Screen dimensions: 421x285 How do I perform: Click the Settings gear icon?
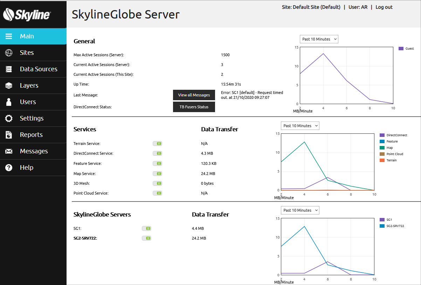pyautogui.click(x=9, y=118)
